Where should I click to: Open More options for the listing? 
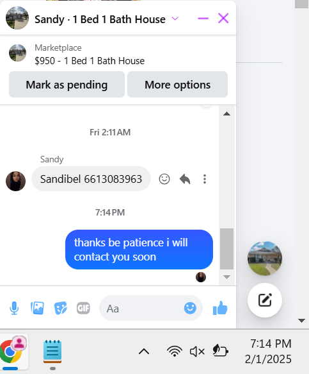coord(177,85)
